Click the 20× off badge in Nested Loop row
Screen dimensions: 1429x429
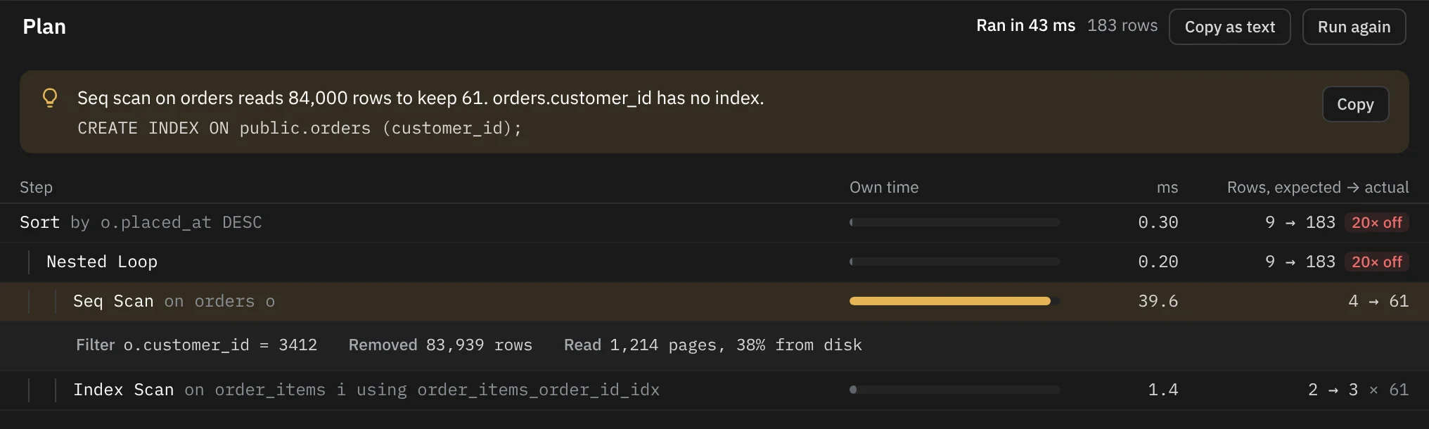click(1376, 262)
